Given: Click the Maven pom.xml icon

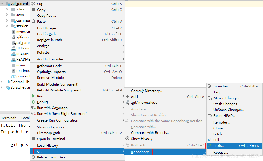Looking at the screenshot, I should [13, 76].
